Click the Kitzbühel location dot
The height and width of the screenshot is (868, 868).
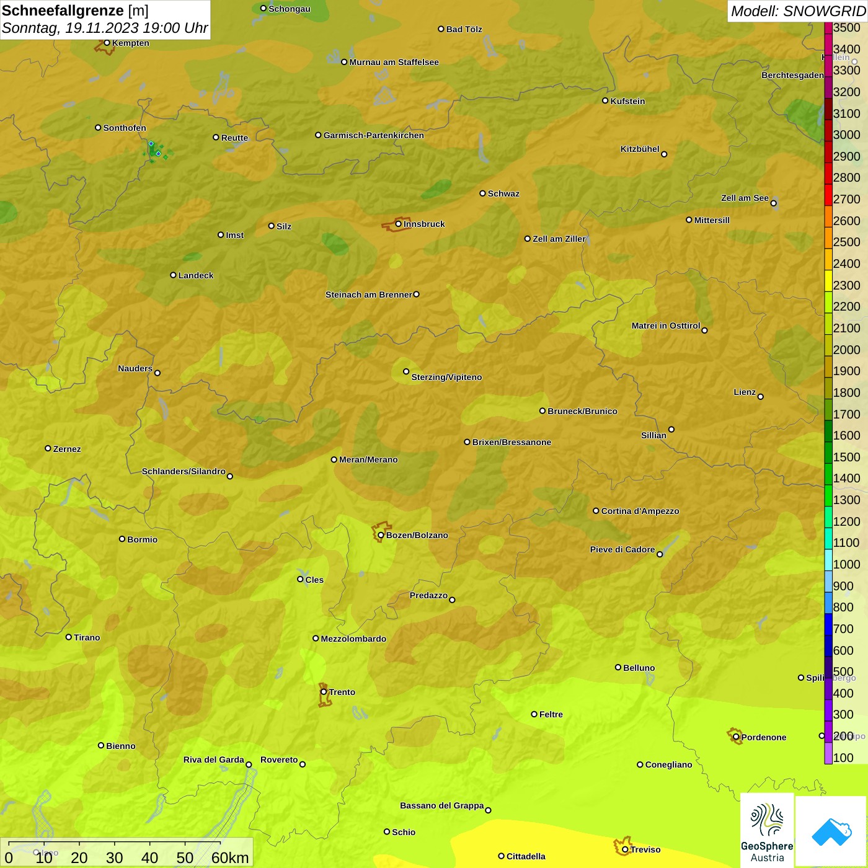tap(664, 154)
